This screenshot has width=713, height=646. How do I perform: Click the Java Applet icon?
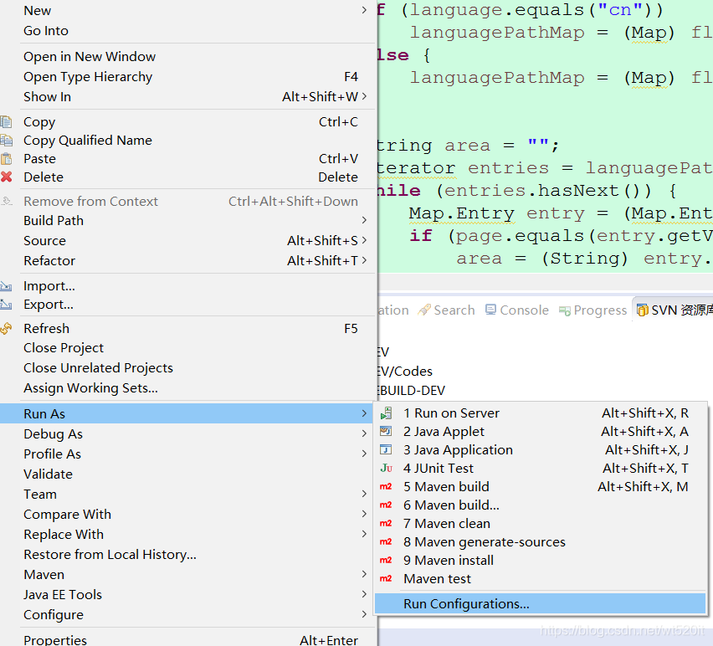[386, 432]
